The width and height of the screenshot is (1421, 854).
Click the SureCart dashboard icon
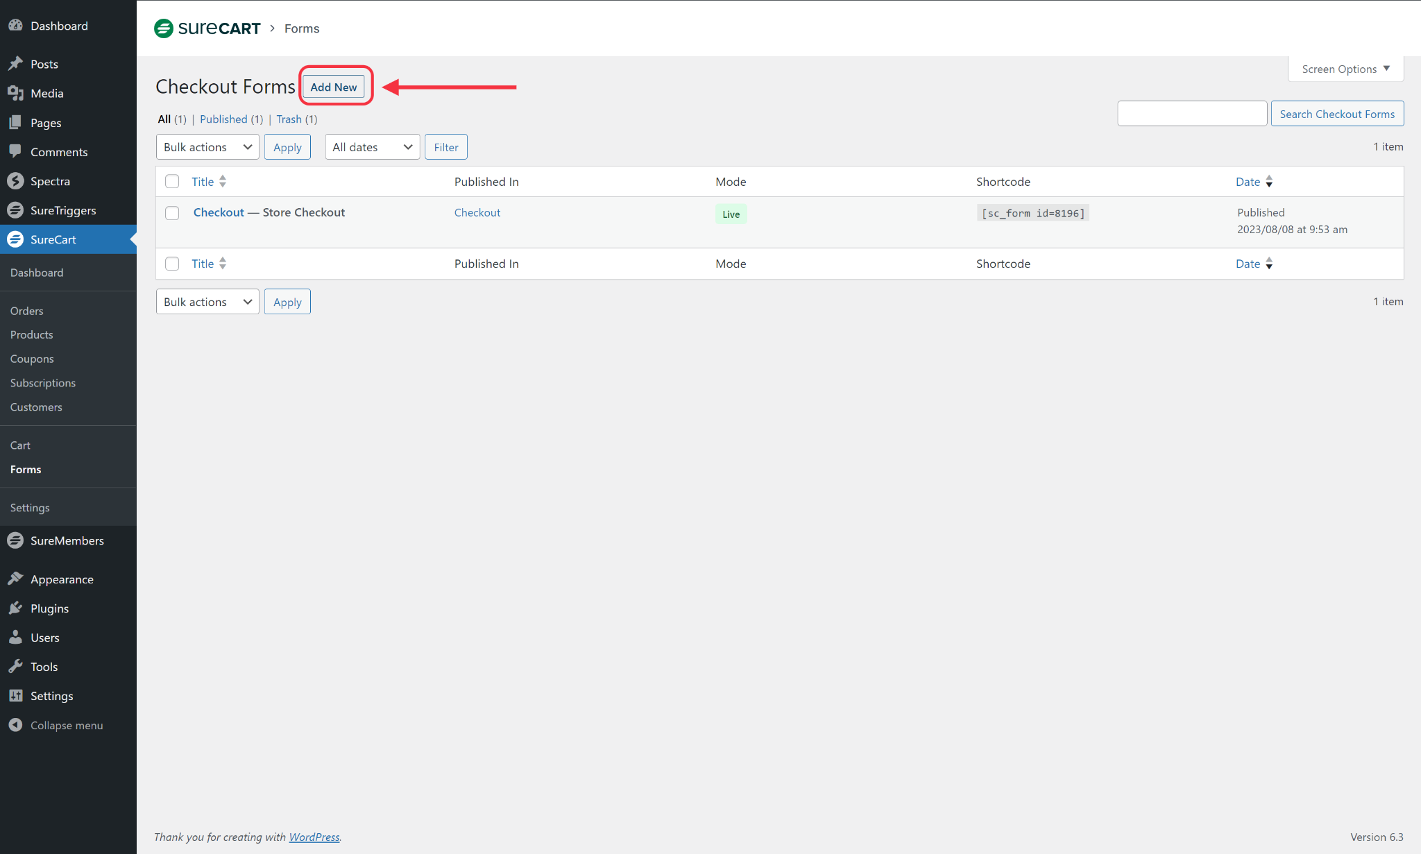pos(16,239)
